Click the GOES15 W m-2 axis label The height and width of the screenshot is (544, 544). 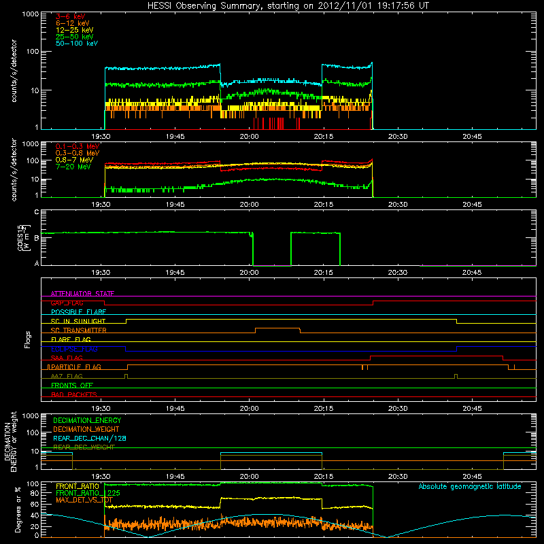pyautogui.click(x=24, y=237)
